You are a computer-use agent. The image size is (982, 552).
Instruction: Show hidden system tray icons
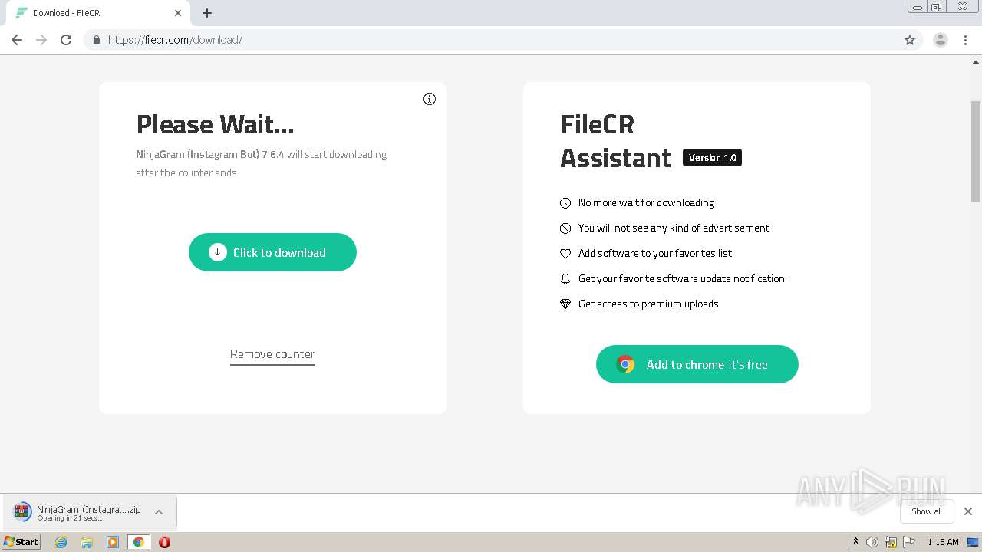tap(855, 542)
